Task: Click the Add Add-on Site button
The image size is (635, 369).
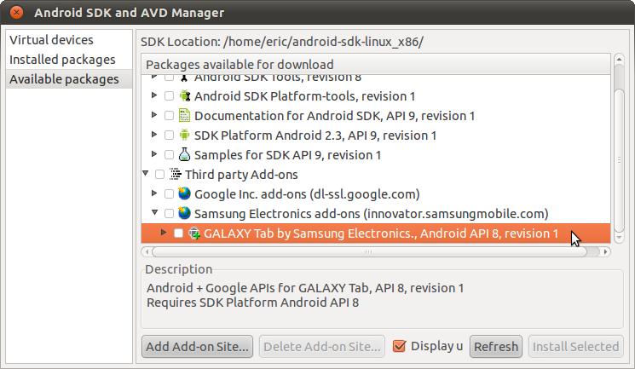Action: click(198, 346)
